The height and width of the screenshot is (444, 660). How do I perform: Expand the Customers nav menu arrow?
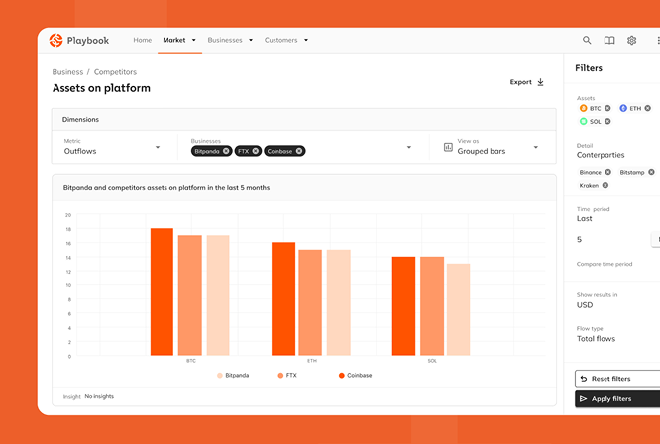tap(306, 40)
